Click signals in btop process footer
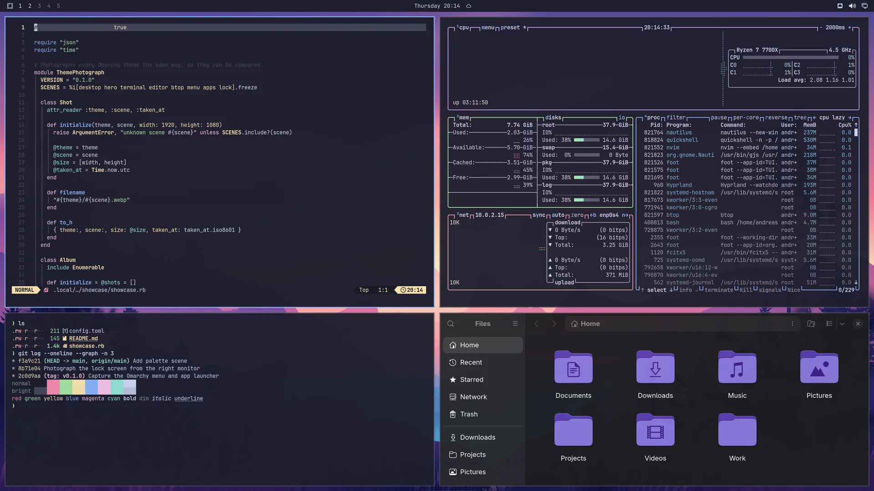Image resolution: width=874 pixels, height=491 pixels. click(x=770, y=290)
